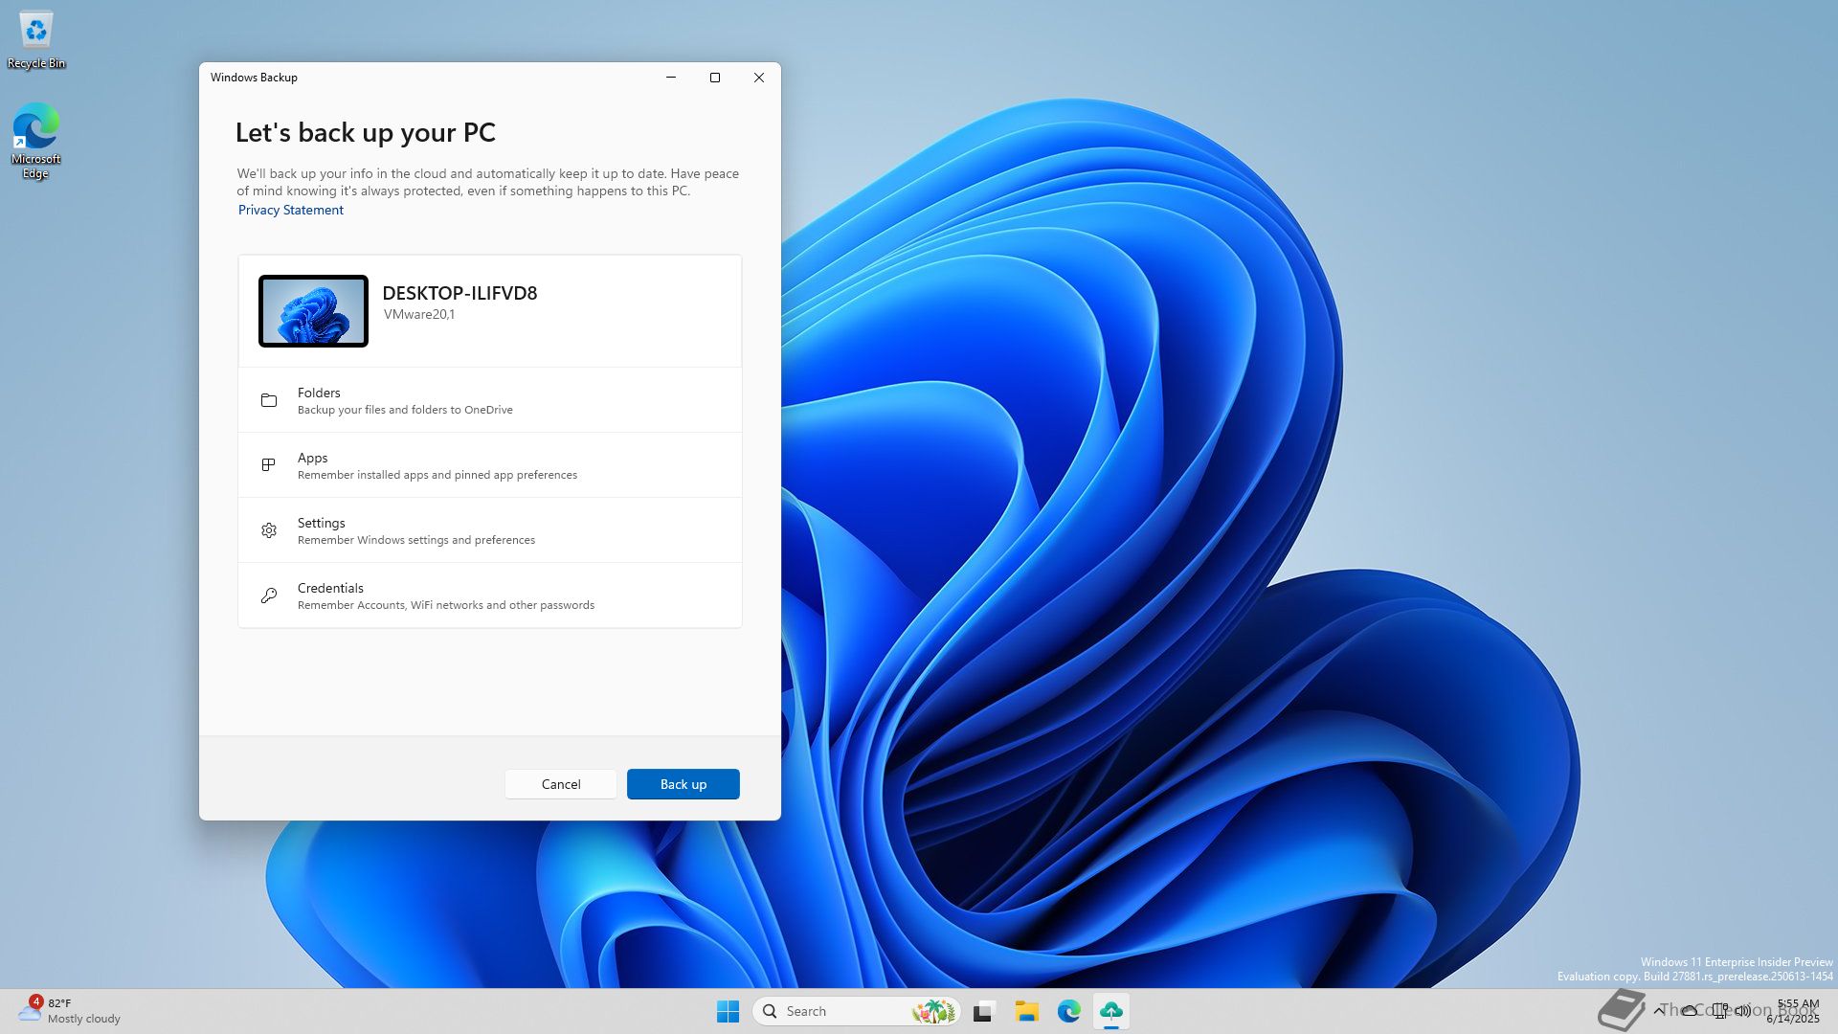
Task: Click the DESKTOP-ILIFVD8 PC thumbnail
Action: coord(313,311)
